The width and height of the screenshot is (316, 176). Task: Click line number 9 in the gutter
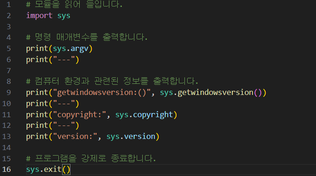(x=9, y=93)
